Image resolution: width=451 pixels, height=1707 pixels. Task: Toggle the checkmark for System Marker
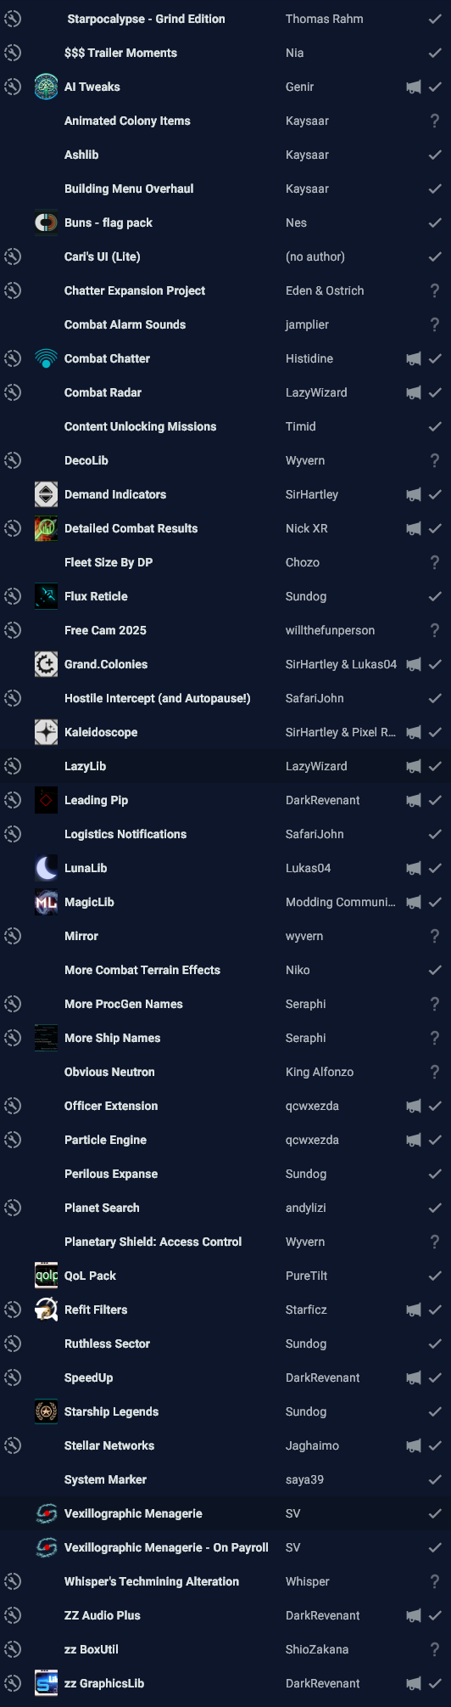(435, 1479)
